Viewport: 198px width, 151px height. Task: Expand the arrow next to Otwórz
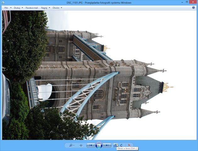(x=61, y=8)
